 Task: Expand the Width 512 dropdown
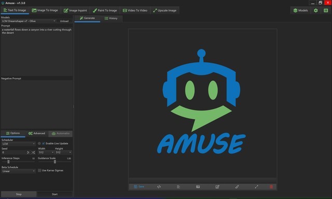pyautogui.click(x=46, y=152)
